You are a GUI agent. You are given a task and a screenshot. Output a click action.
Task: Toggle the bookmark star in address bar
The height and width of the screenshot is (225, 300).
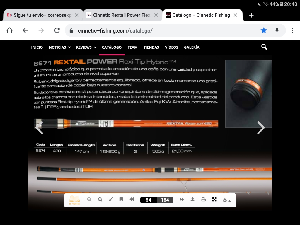point(264,30)
